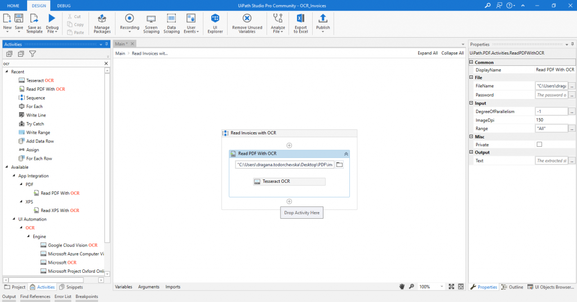Toggle the Private checkbox
The height and width of the screenshot is (302, 577).
[x=539, y=145]
